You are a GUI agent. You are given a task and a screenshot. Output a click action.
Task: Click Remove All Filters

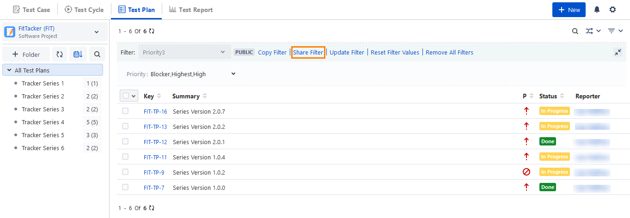pos(449,52)
